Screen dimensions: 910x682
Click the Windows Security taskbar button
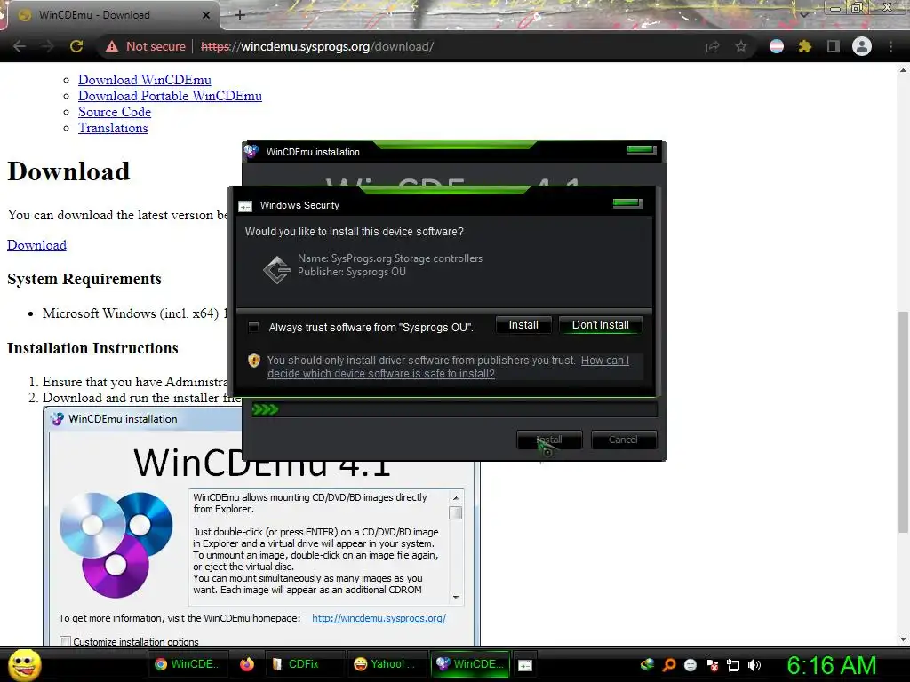coord(524,665)
